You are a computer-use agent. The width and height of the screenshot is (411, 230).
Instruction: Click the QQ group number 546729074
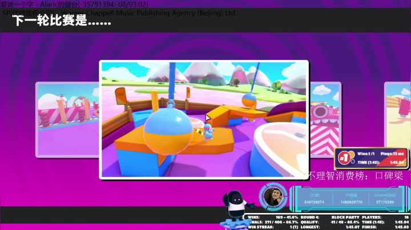tap(314, 202)
